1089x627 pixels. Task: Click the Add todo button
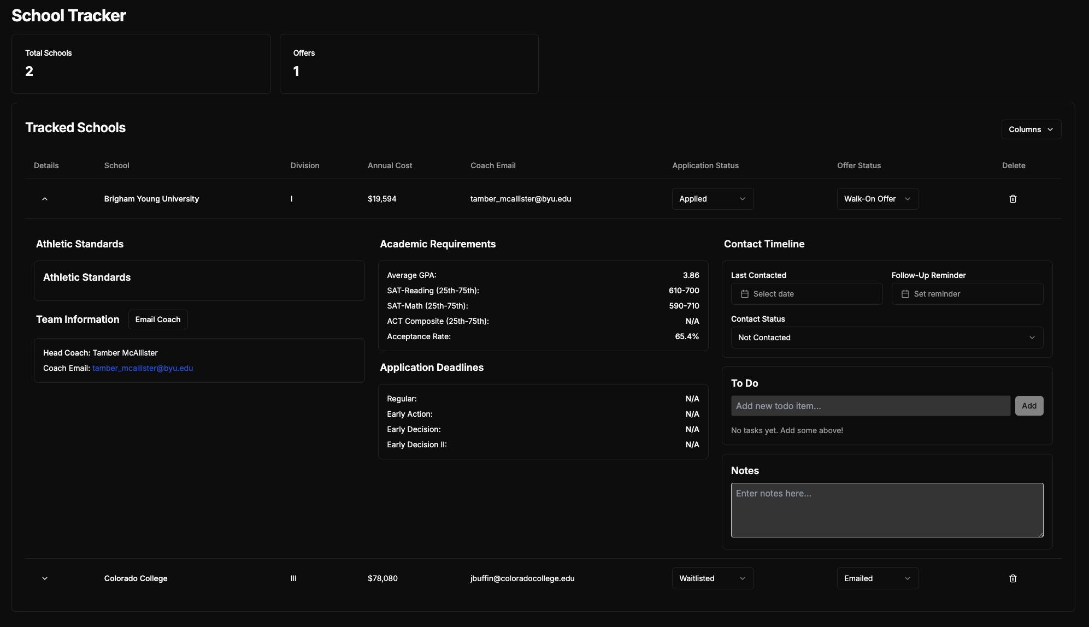(1028, 406)
